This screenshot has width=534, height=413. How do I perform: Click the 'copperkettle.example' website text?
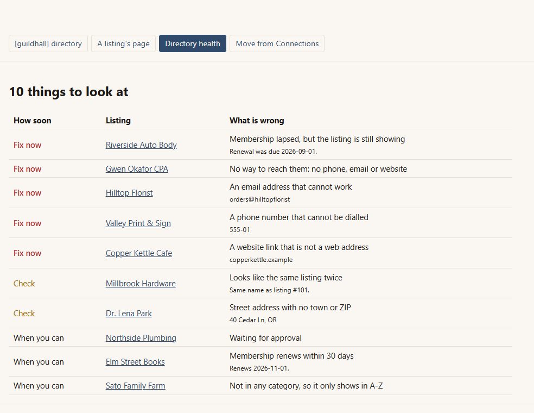(261, 260)
